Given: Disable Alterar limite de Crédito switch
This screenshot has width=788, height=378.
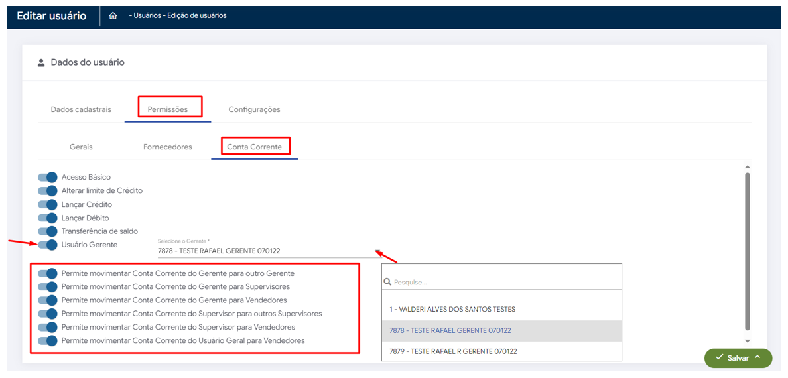Looking at the screenshot, I should click(48, 191).
